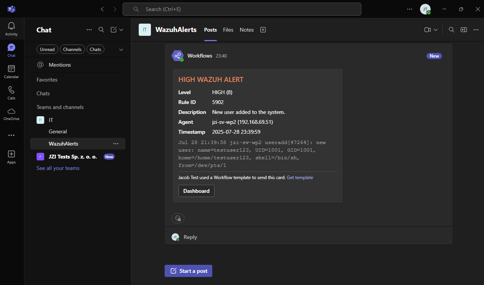Switch to the Posts tab
484x285 pixels.
[210, 30]
